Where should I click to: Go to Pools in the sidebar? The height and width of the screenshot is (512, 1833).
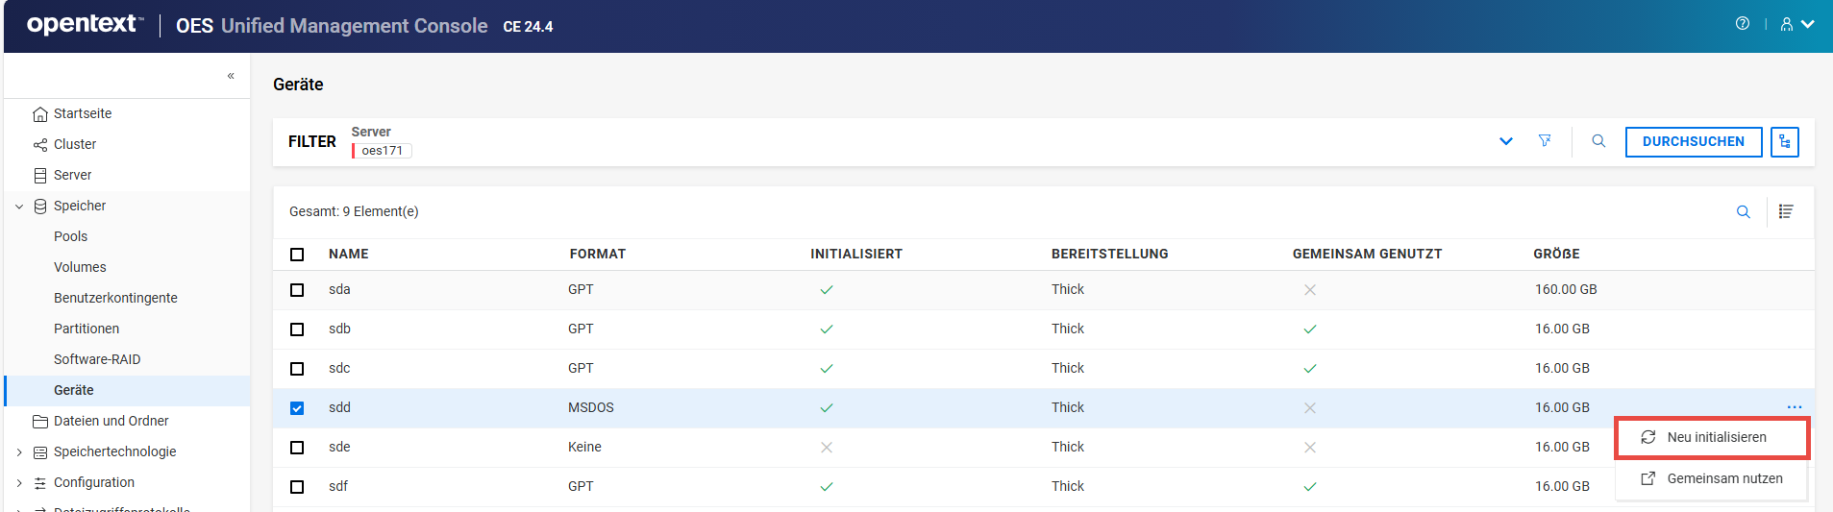point(70,236)
